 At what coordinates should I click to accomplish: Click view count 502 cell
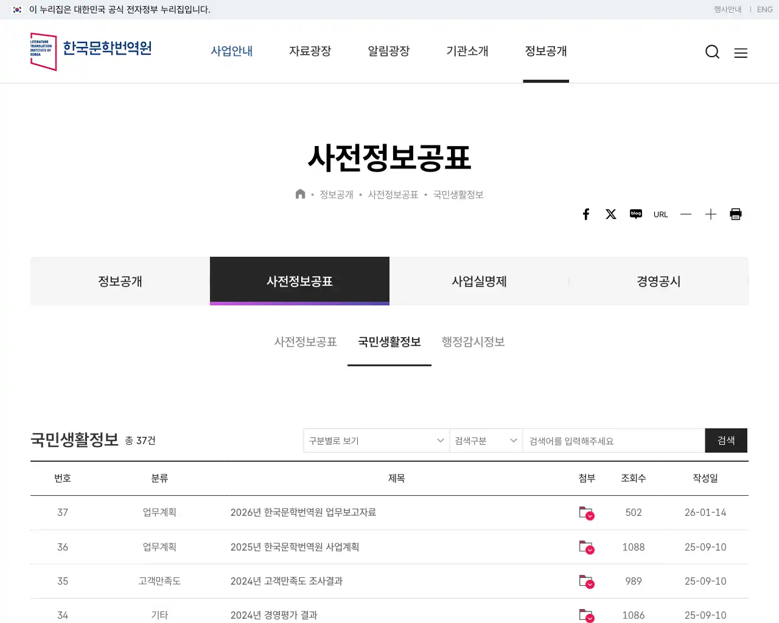pyautogui.click(x=634, y=513)
